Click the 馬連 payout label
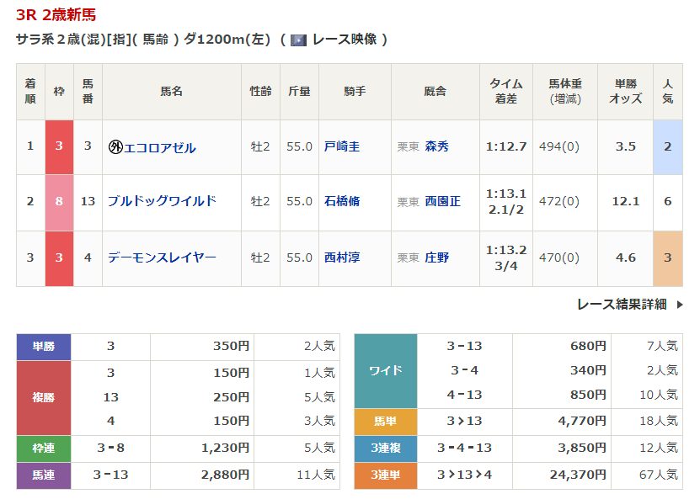Image resolution: width=700 pixels, height=499 pixels. [44, 475]
